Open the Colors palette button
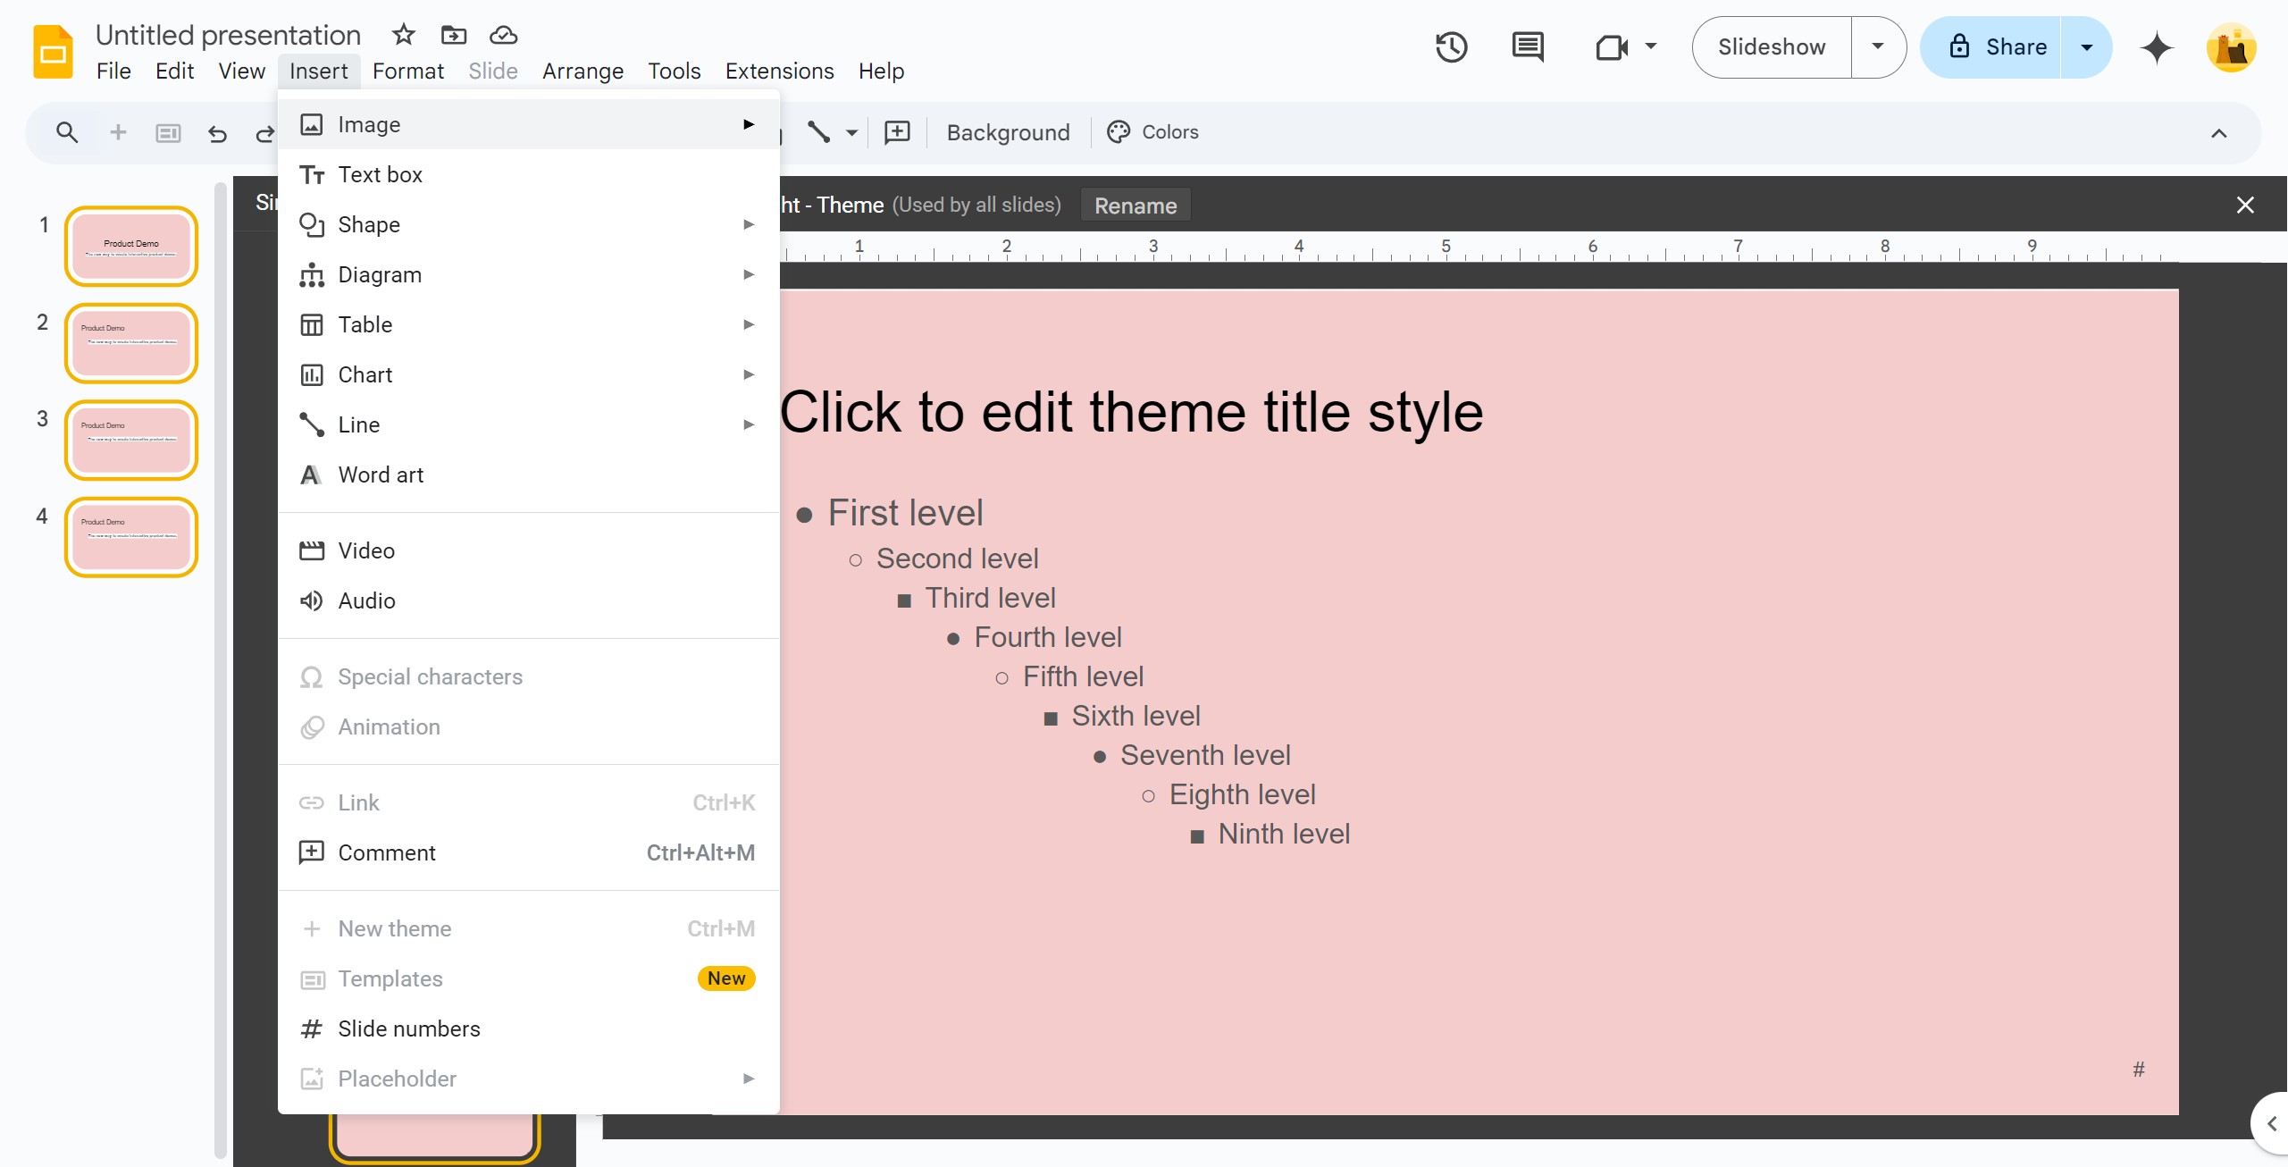 (1152, 132)
